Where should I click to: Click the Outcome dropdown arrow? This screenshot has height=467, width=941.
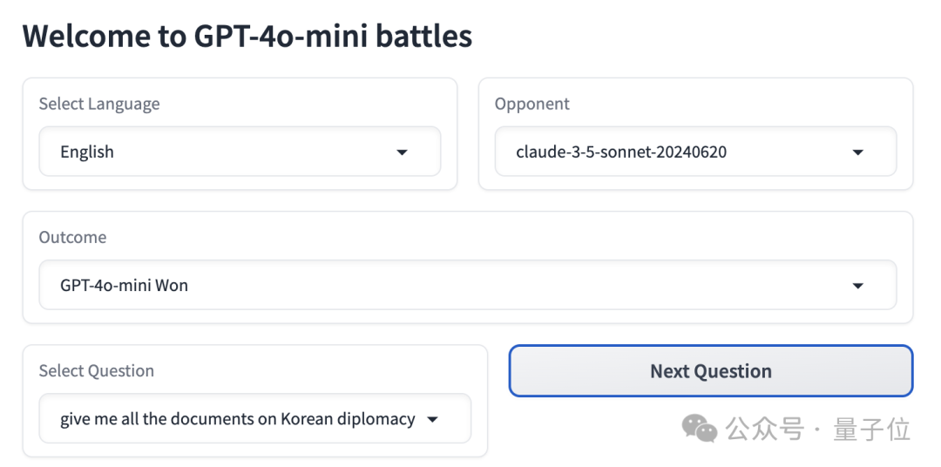857,286
